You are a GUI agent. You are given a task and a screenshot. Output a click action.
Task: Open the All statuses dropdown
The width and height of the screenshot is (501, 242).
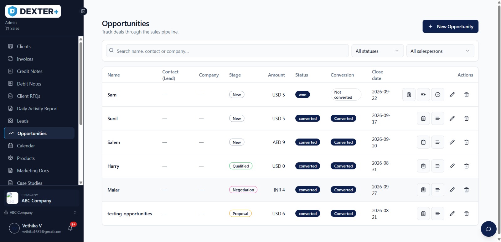point(377,51)
